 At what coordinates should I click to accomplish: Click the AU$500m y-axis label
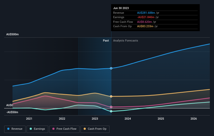click(x=13, y=34)
